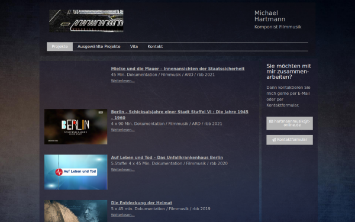Click the Auf Leben und Tod thumbnail

[x=76, y=172]
